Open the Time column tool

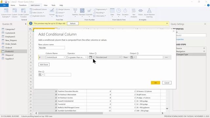pyautogui.click(x=118, y=13)
